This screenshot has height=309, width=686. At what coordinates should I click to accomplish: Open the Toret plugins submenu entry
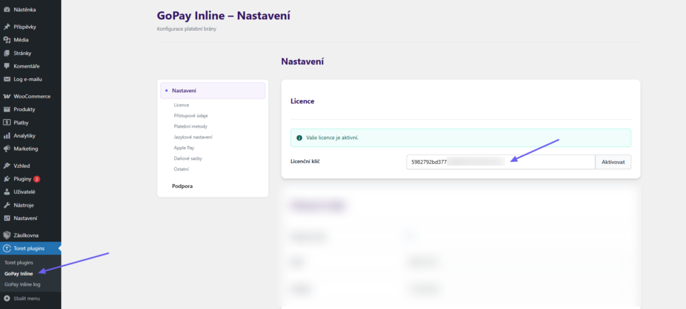(19, 263)
